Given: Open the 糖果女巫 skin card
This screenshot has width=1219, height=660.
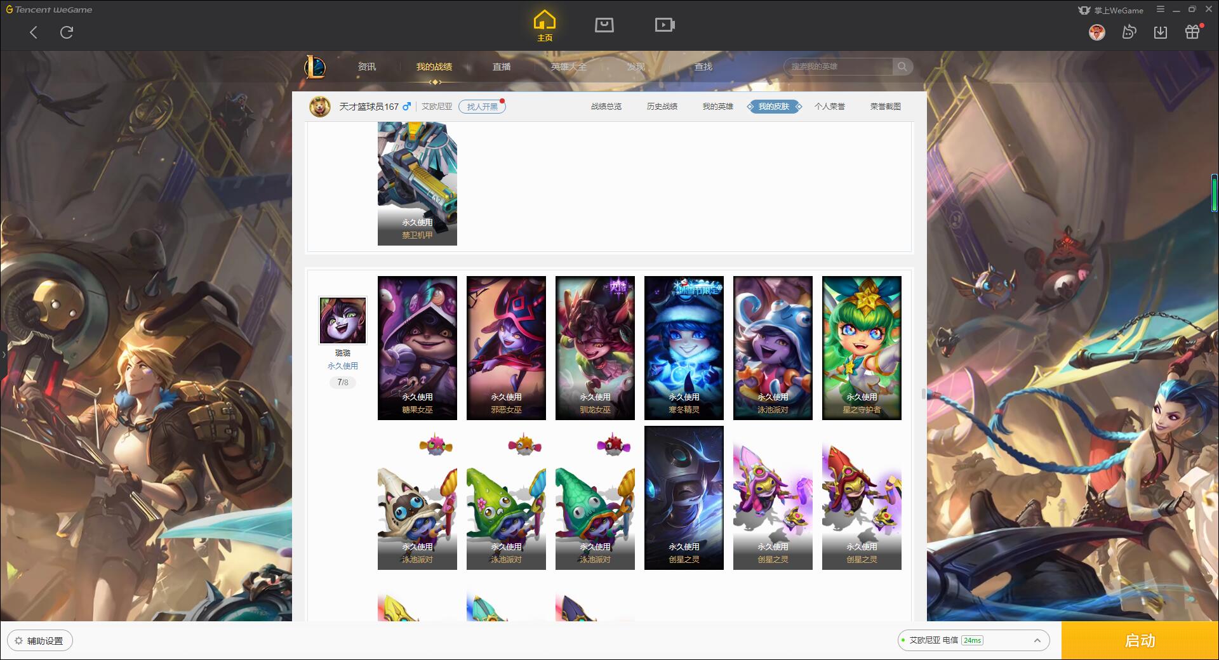Looking at the screenshot, I should [x=417, y=348].
